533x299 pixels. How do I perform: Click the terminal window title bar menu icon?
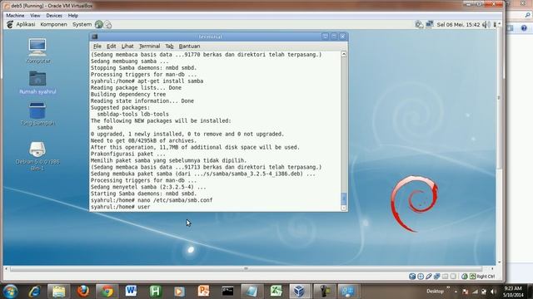tap(95, 37)
